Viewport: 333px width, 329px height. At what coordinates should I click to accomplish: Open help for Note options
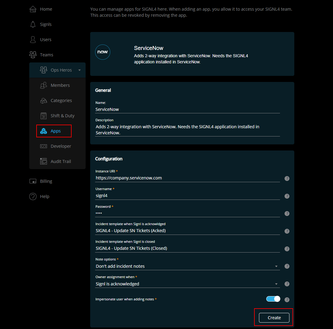(287, 266)
